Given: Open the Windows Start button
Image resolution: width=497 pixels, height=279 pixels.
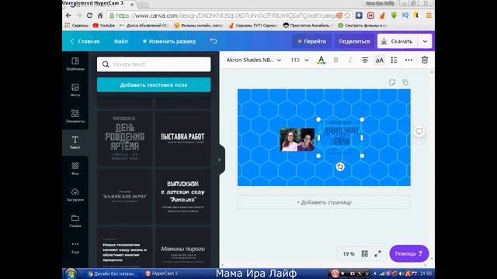Looking at the screenshot, I should [71, 274].
